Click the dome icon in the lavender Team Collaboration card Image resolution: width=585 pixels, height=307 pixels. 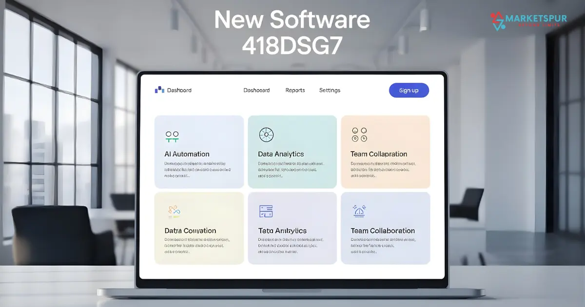tap(359, 211)
